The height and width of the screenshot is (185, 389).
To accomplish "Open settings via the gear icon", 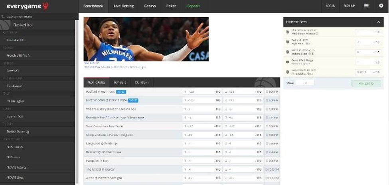I will (x=381, y=6).
